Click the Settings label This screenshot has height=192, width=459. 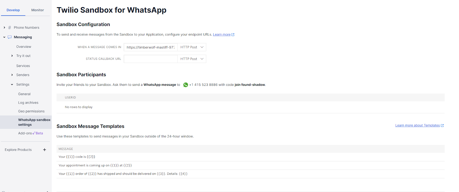(23, 84)
